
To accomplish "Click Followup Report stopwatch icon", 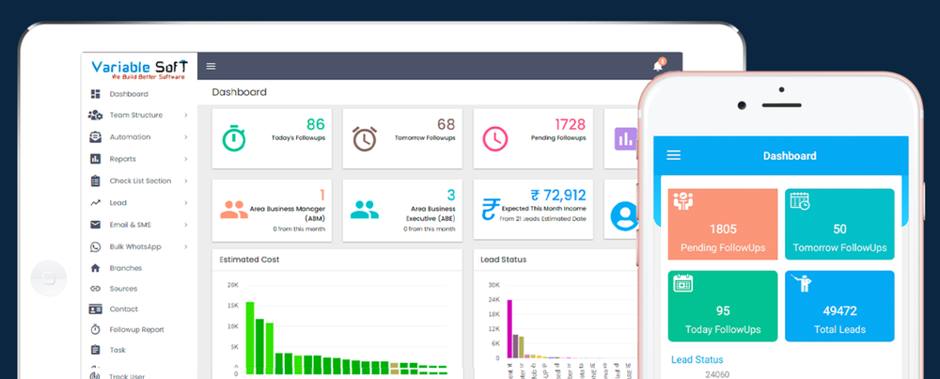I will 95,329.
